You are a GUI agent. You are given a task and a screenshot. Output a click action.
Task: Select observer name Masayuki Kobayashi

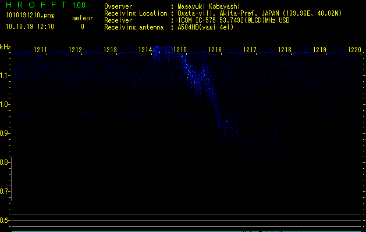pos(209,7)
